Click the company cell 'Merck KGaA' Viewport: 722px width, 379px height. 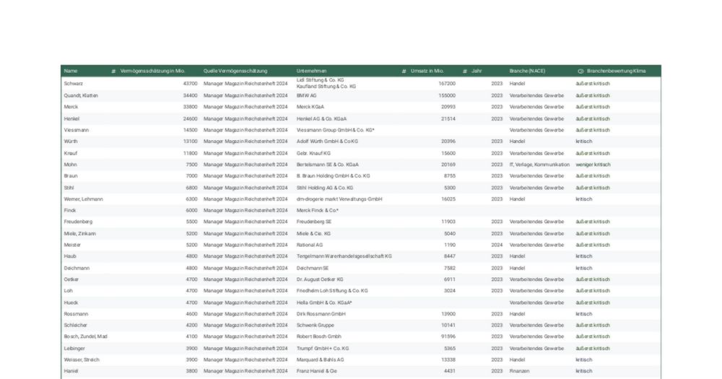point(310,107)
